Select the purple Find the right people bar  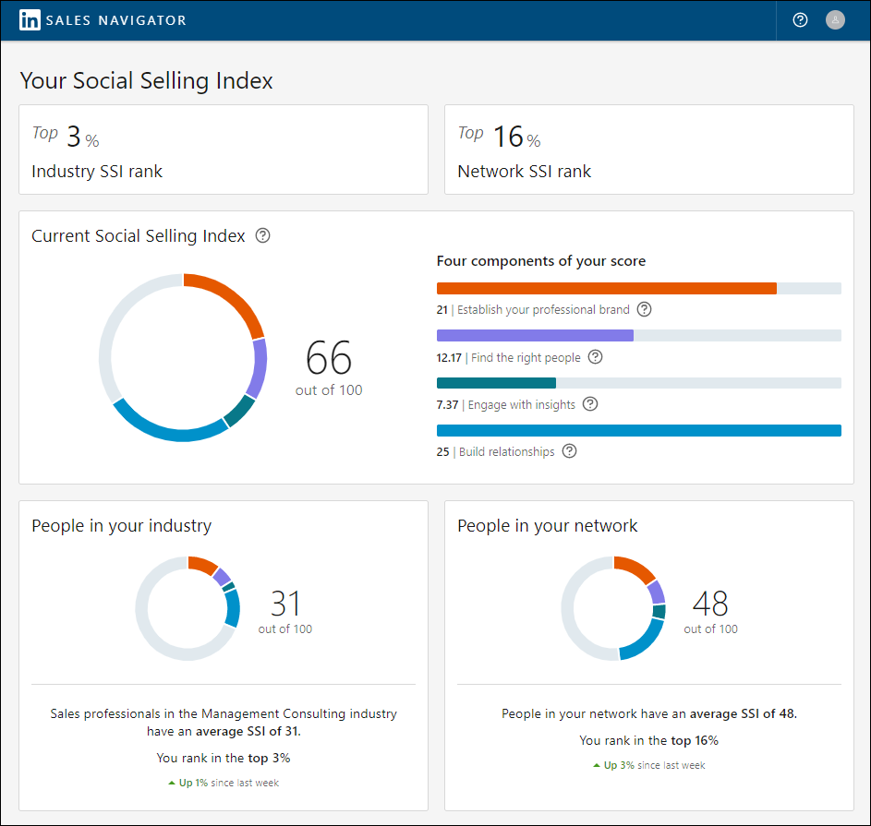tap(535, 336)
